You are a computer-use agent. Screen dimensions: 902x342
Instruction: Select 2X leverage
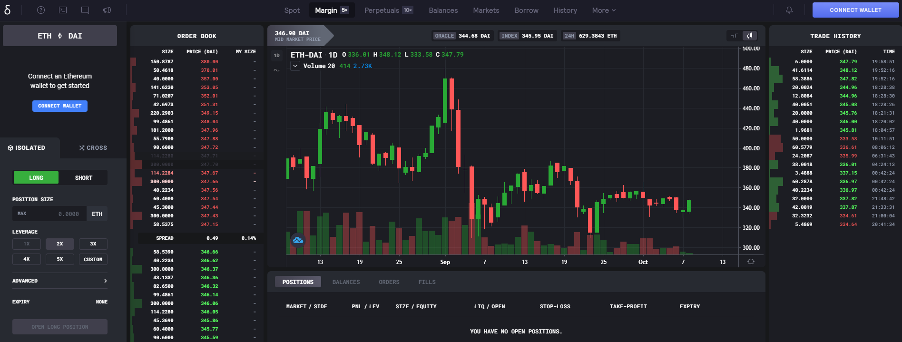60,244
